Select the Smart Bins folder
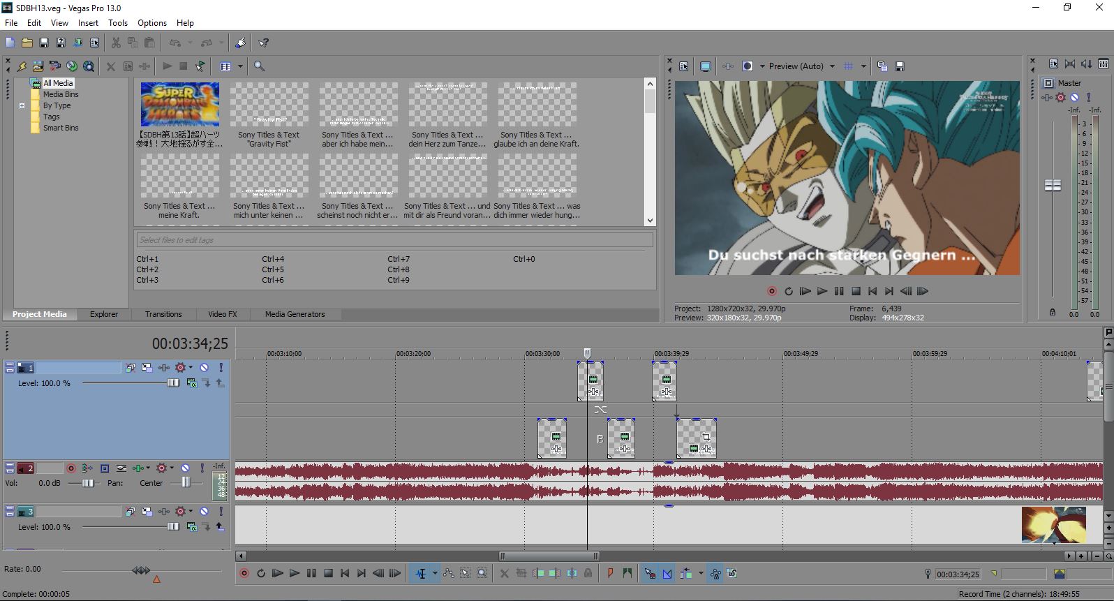Screen dimensions: 1114x601 point(61,128)
